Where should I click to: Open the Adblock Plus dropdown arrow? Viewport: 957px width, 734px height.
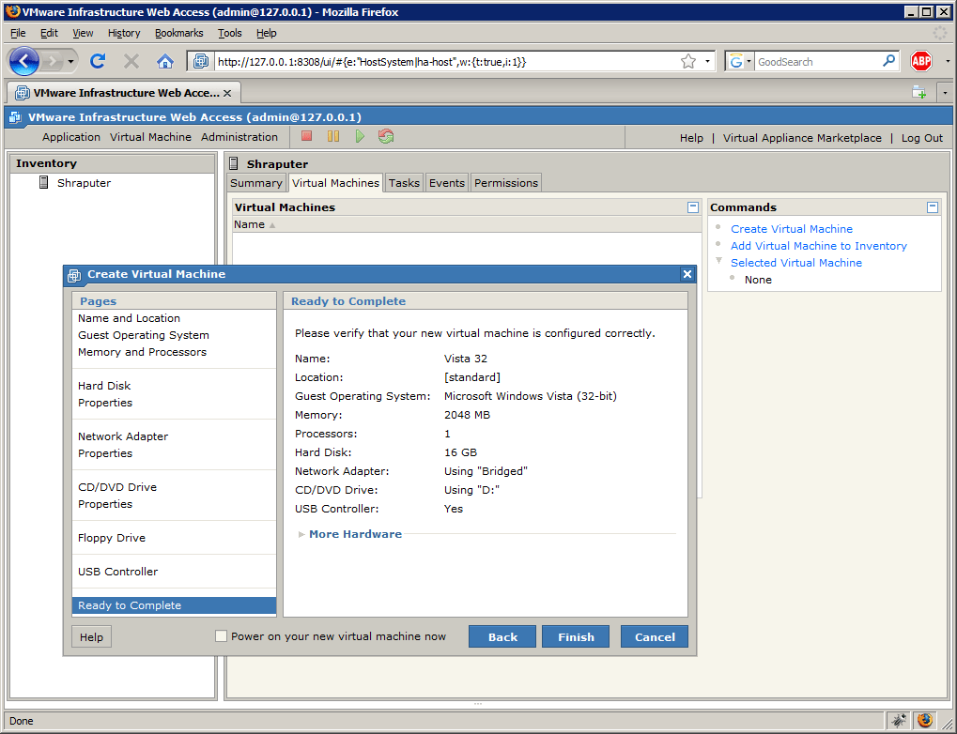pos(948,61)
